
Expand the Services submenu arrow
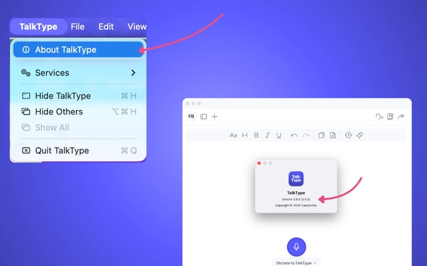(133, 73)
